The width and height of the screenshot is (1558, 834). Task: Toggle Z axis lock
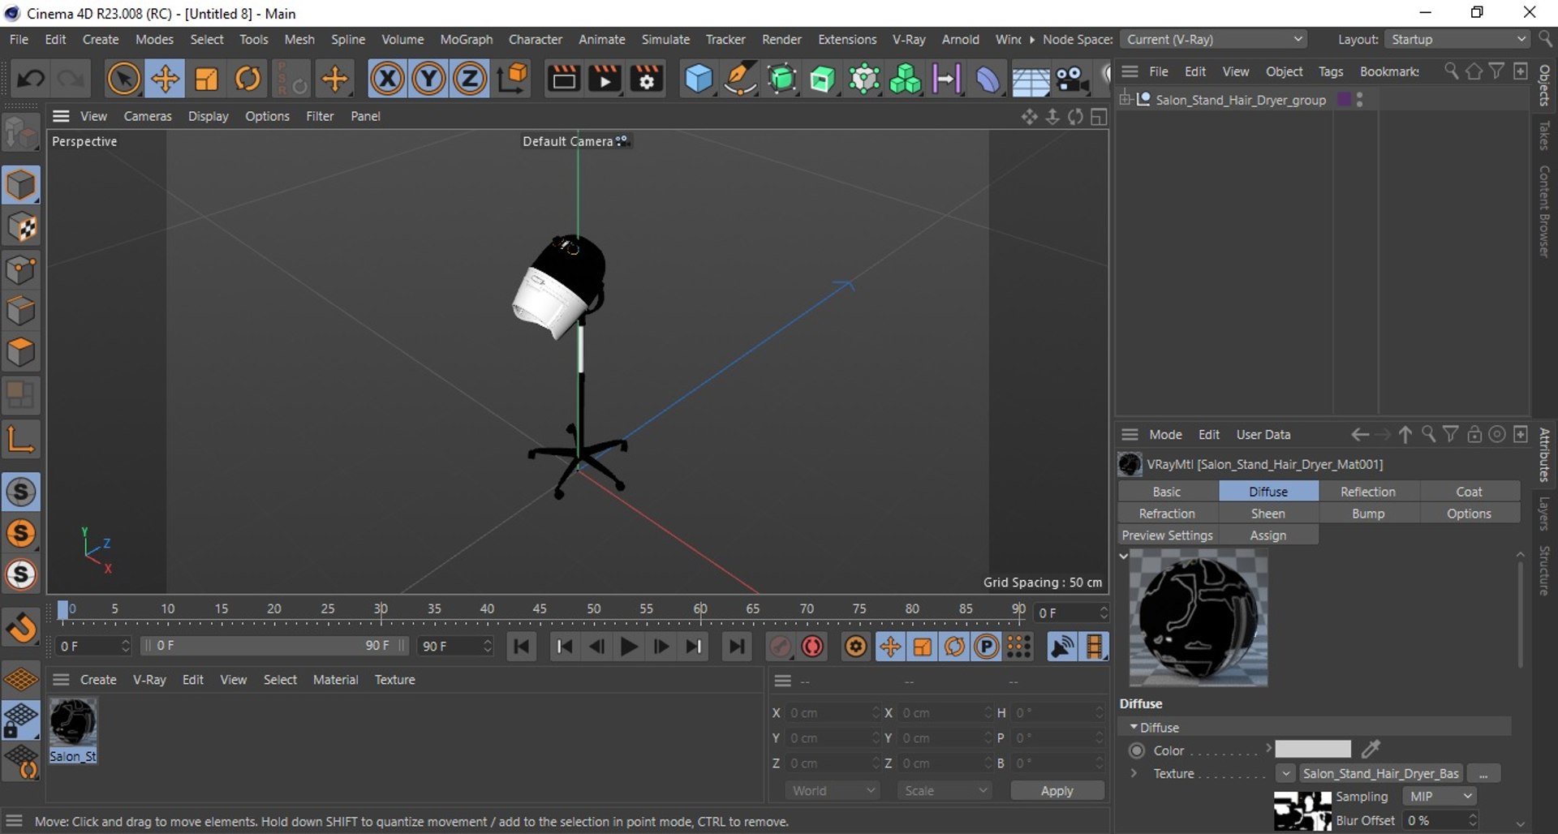point(469,80)
